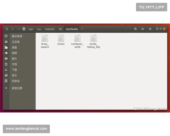Open the hamburger menu in the header

pos(150,29)
